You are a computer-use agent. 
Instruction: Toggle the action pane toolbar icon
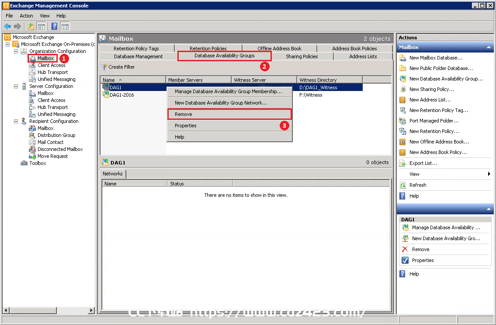65,26
